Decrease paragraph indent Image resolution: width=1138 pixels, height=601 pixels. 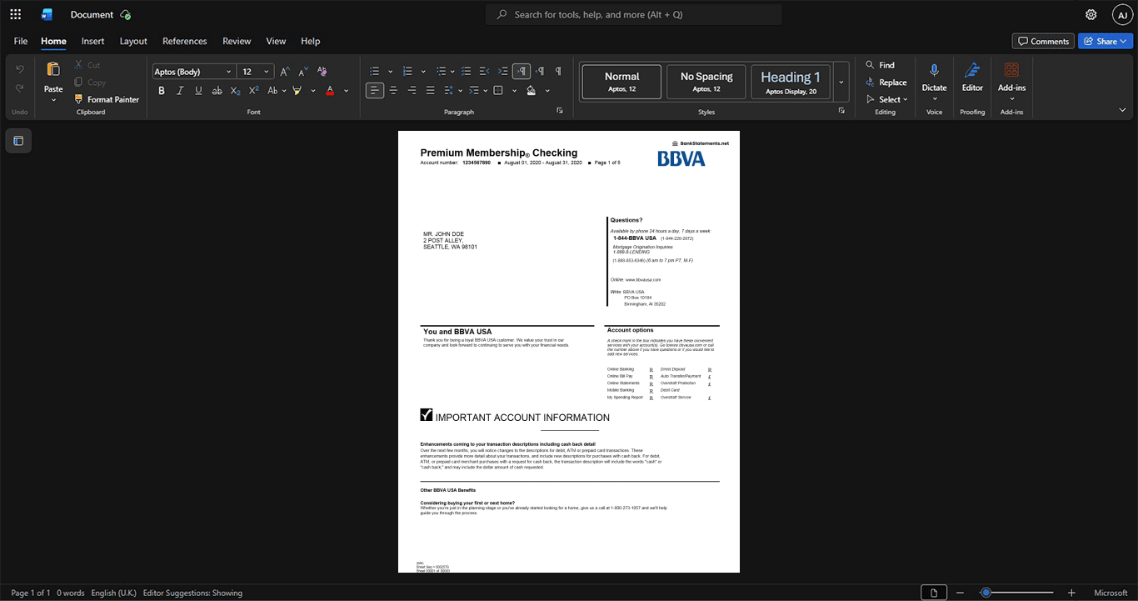pyautogui.click(x=485, y=72)
